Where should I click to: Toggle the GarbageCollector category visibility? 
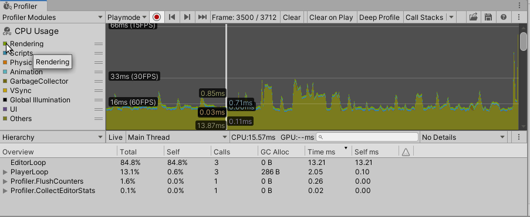(5, 81)
